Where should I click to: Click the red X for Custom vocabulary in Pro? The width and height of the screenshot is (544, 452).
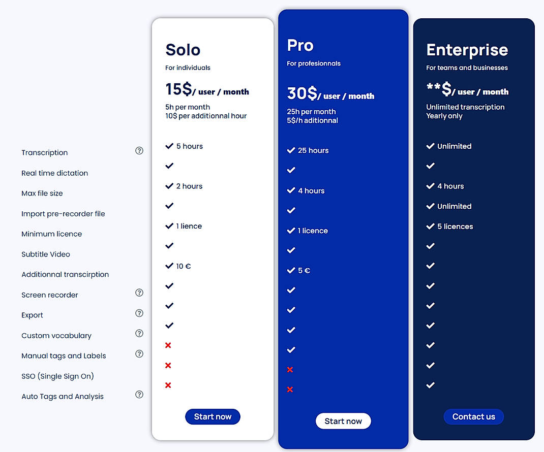(290, 370)
